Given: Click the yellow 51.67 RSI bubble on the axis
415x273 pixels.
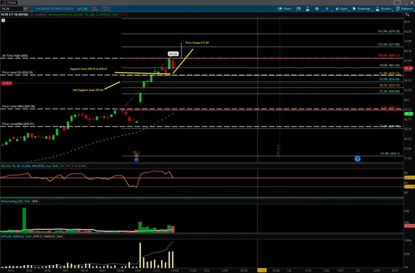Looking at the screenshot, I should tap(410, 187).
